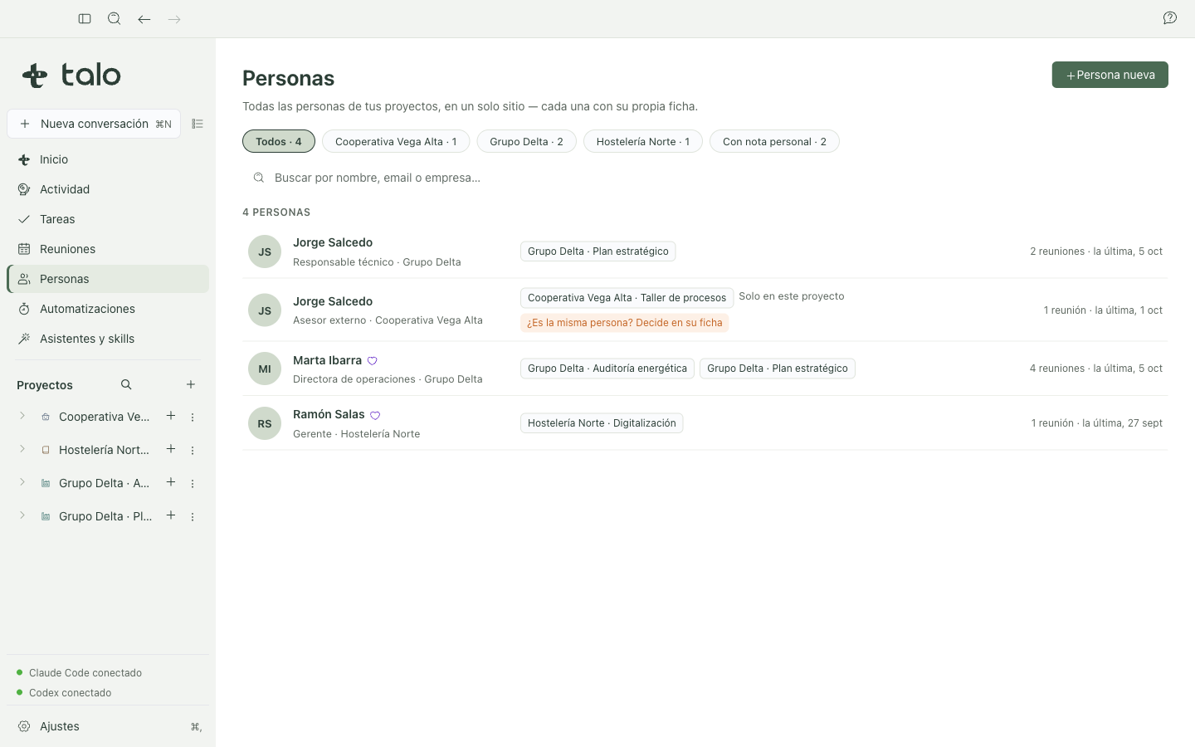Open the conversation list icon
This screenshot has width=1195, height=747.
(198, 124)
